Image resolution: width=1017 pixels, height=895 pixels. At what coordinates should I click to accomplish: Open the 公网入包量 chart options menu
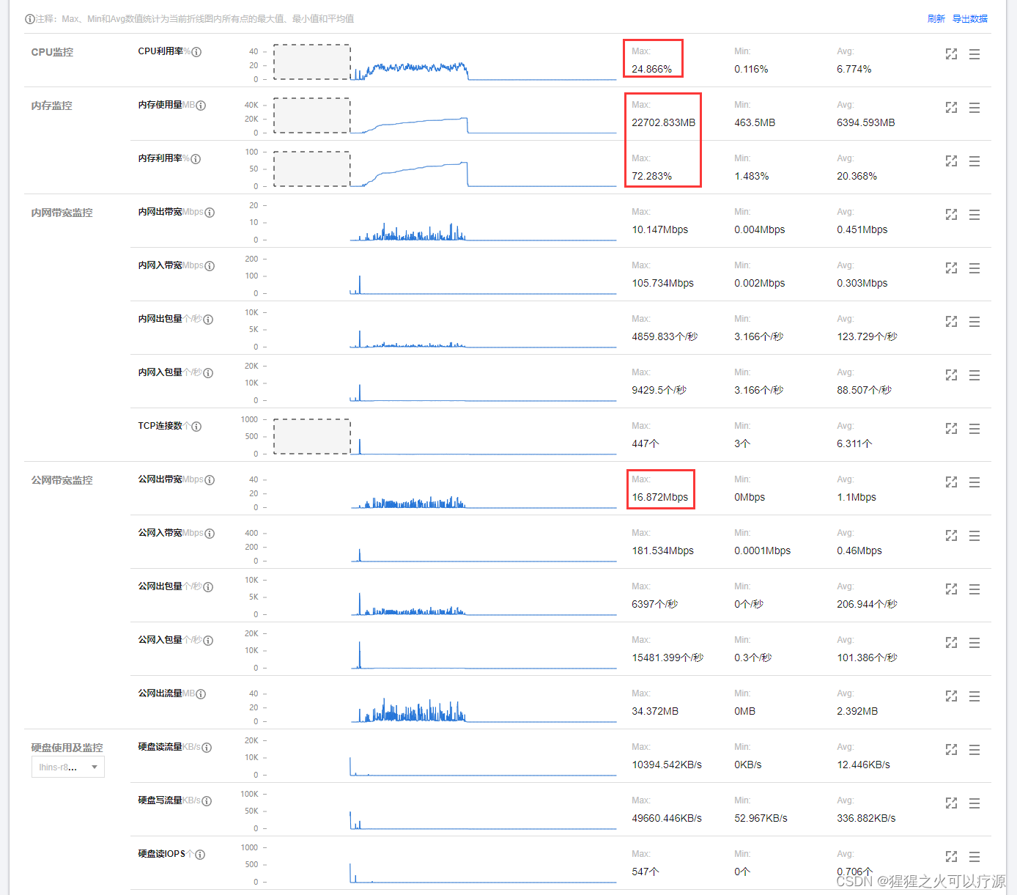click(x=975, y=643)
